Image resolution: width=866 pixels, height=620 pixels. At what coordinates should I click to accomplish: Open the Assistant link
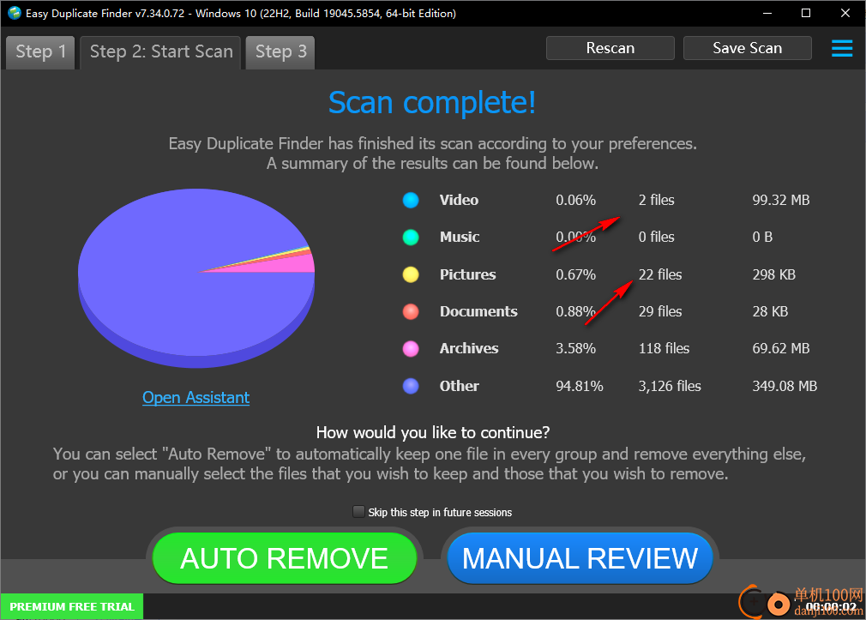coord(196,397)
